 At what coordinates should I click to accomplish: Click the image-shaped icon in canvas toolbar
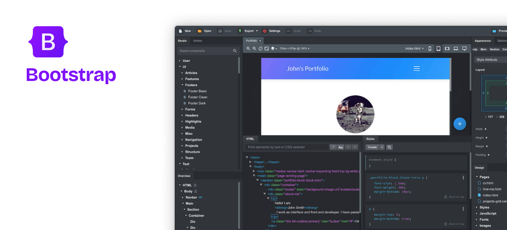point(267,48)
